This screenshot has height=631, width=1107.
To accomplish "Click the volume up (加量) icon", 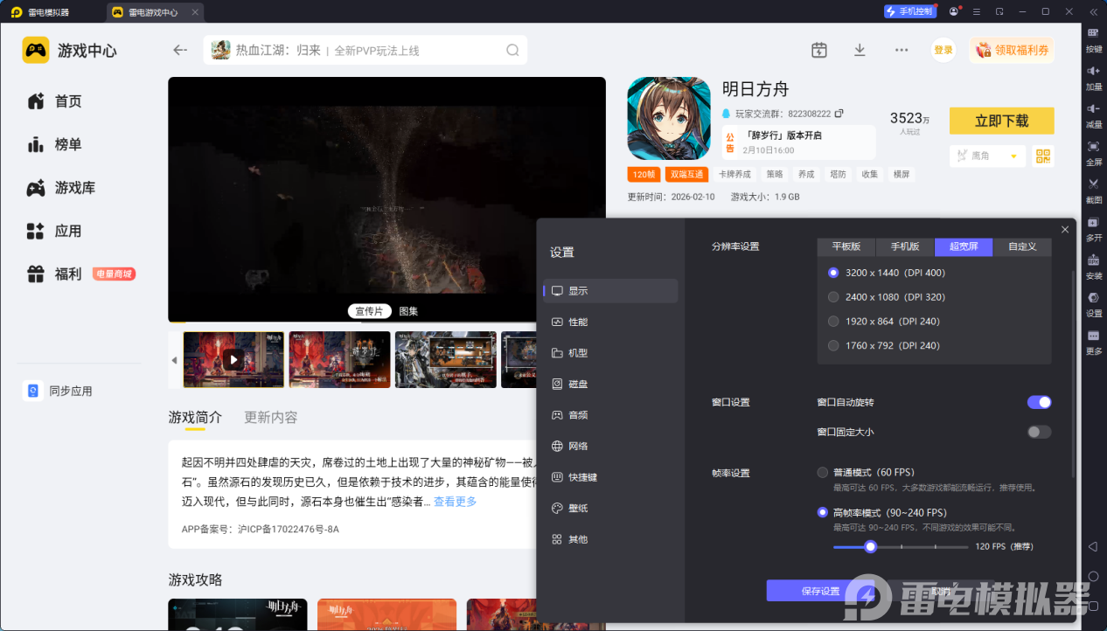I will 1093,72.
